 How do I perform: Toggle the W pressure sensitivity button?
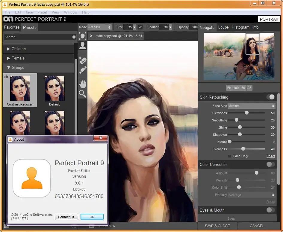(140, 27)
